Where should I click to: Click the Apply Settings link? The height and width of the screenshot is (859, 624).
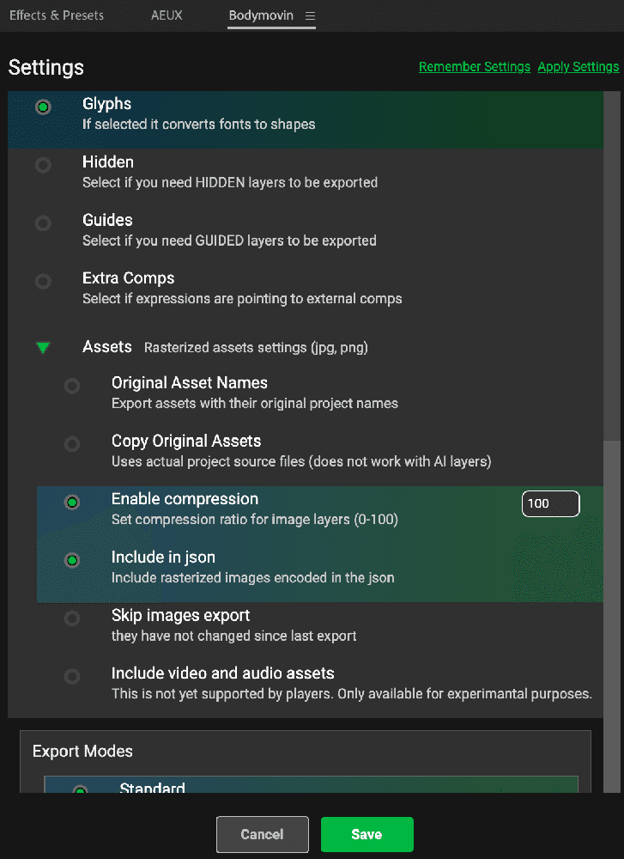point(578,67)
